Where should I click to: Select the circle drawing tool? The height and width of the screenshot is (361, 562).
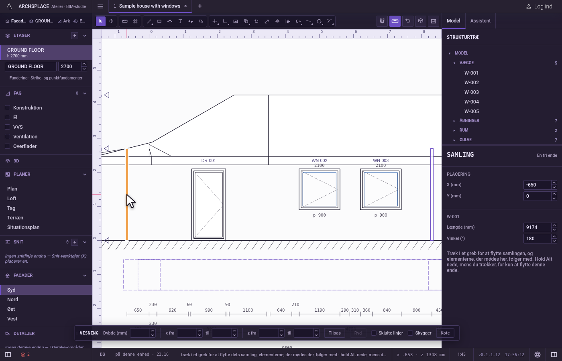point(319,21)
